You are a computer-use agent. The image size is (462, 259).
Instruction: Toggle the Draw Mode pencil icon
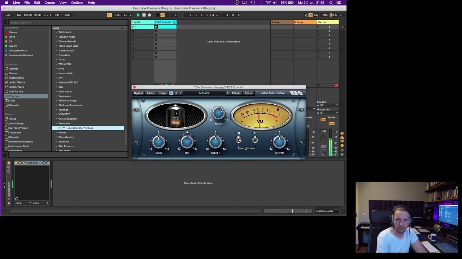306,15
